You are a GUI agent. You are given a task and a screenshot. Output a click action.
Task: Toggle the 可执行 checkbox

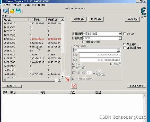tap(111, 64)
